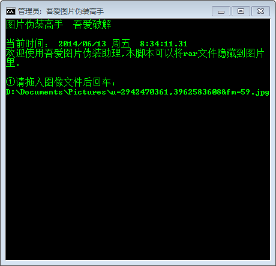Click the 图片伪装高手 heading text
The height and width of the screenshot is (266, 276).
(x=34, y=25)
